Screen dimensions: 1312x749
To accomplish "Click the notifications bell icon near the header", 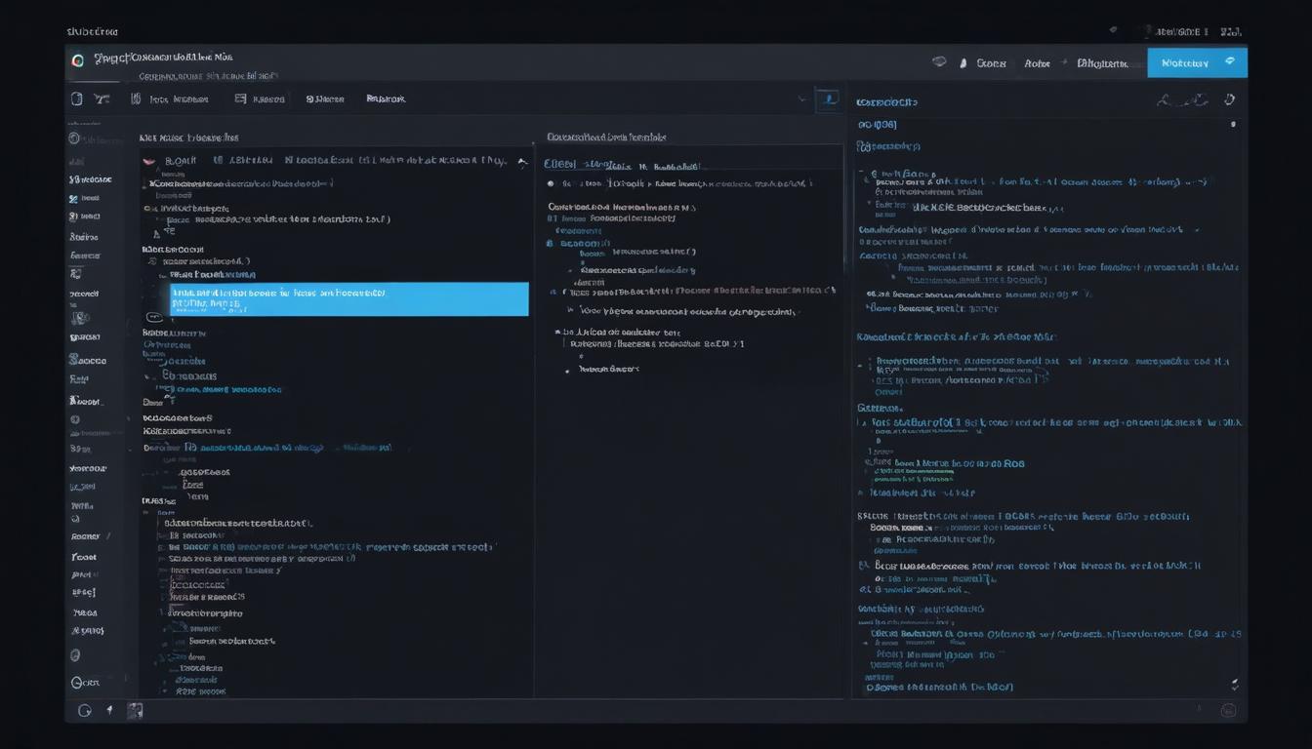I will (963, 61).
